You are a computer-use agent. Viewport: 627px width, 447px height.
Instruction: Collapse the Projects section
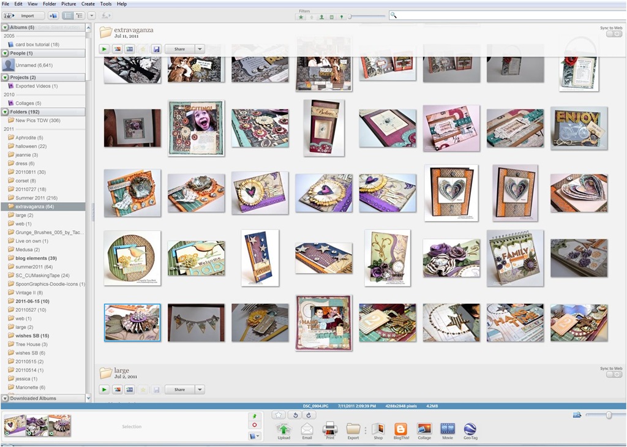pos(5,77)
